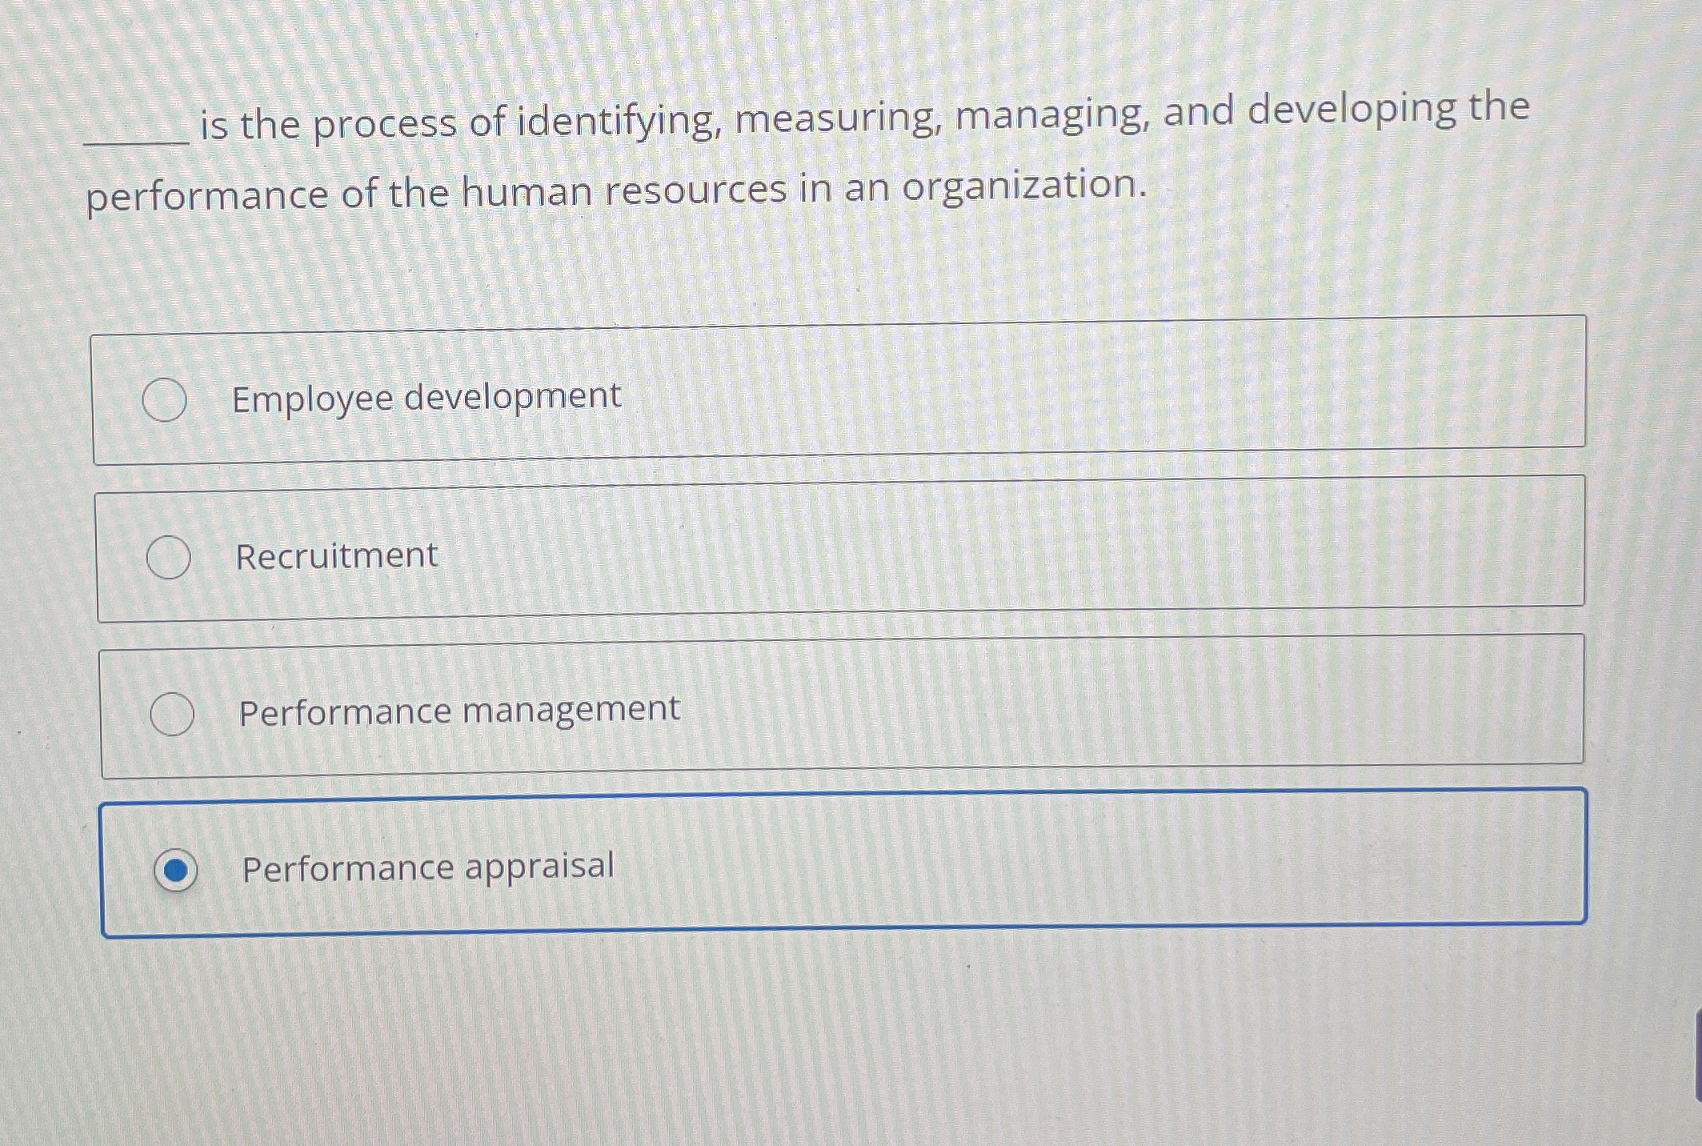Click the 'Performance management' answer text

[x=459, y=711]
